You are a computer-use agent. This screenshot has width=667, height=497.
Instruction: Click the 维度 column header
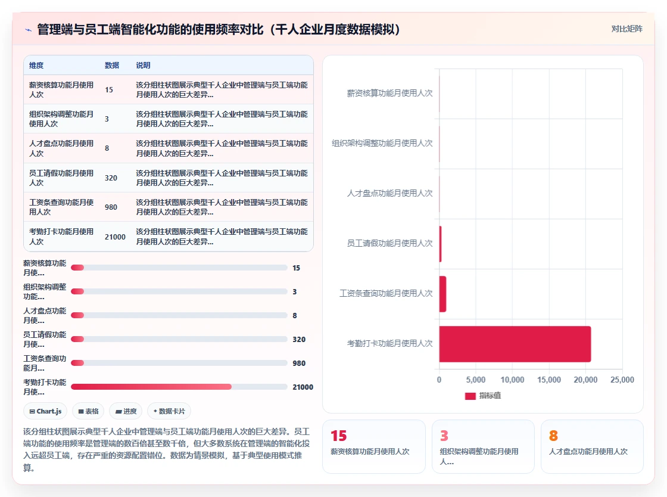[36, 65]
